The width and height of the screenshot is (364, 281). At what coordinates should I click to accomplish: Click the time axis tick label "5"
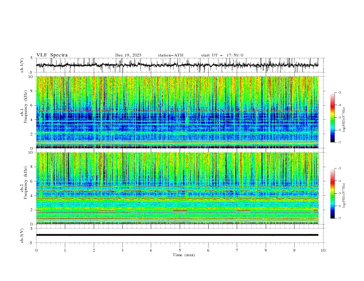click(180, 250)
